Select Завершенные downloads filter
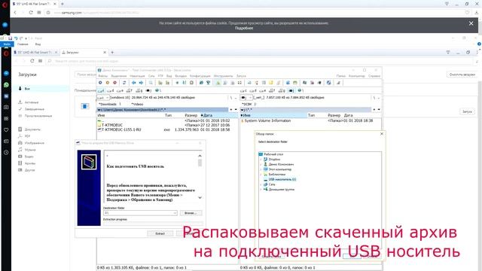 point(35,109)
